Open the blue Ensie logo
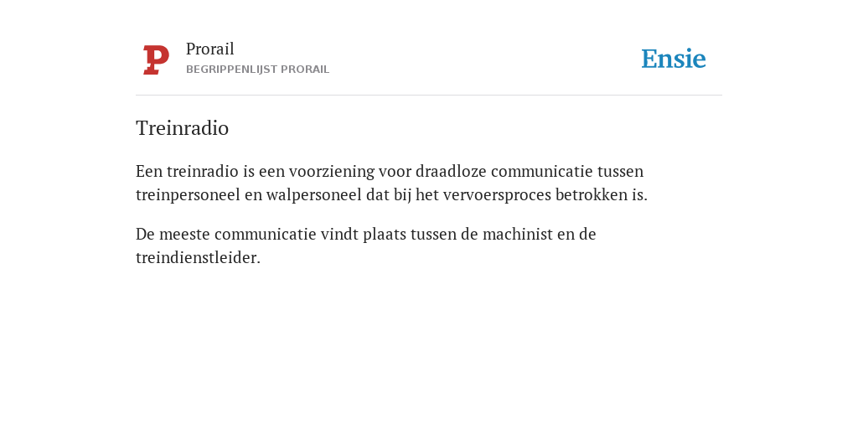858x429 pixels. (x=674, y=59)
